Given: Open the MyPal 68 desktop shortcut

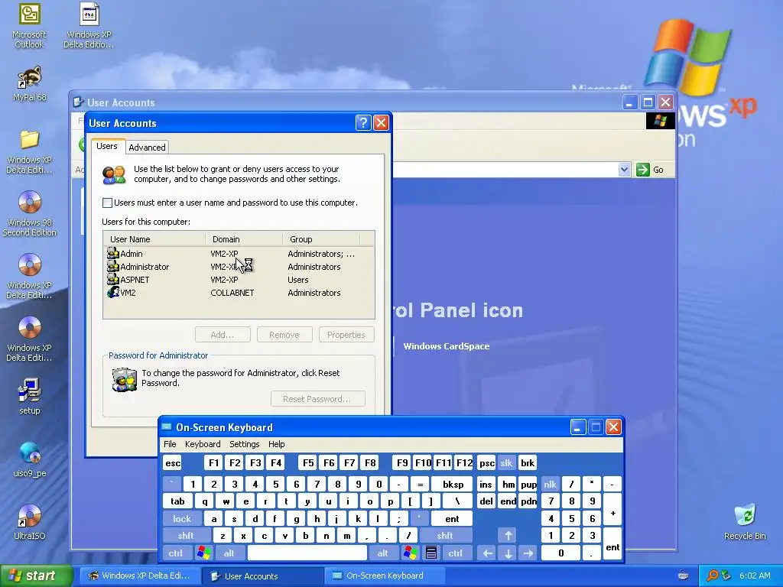Looking at the screenshot, I should click(x=30, y=83).
